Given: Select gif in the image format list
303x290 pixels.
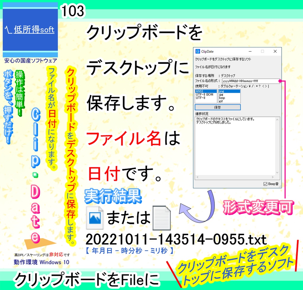Looking at the screenshot, I should [x=221, y=101].
